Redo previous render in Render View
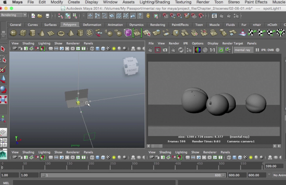Image resolution: width=286 pixels, height=185 pixels. (x=150, y=50)
